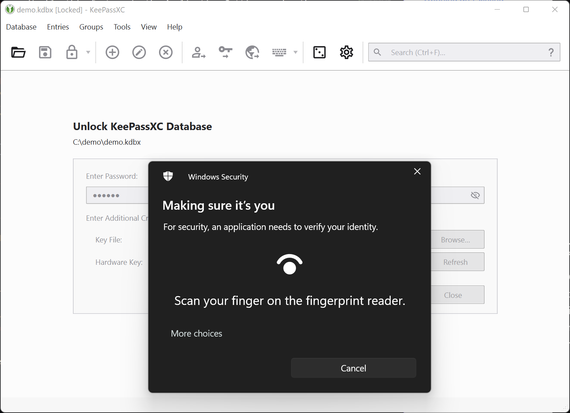
Task: Click the Open Database folder icon
Action: click(18, 52)
